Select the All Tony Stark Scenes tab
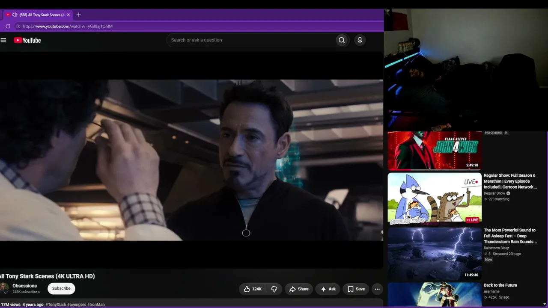 pyautogui.click(x=38, y=15)
